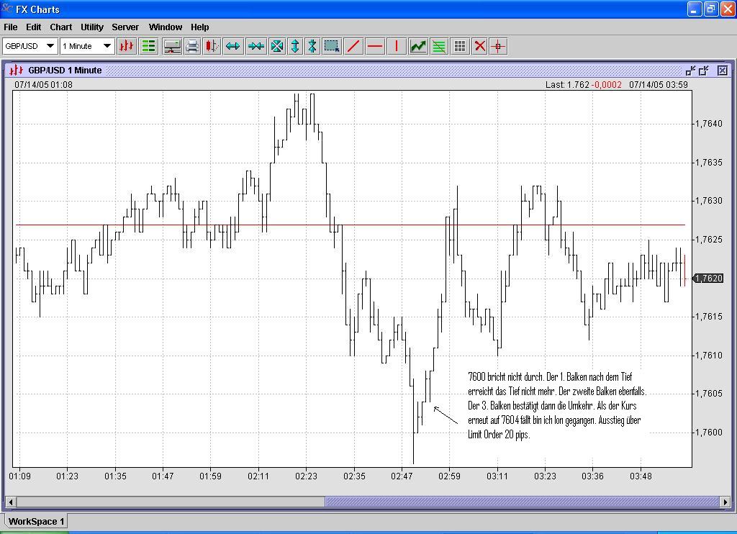Image resolution: width=737 pixels, height=534 pixels.
Task: Toggle the chart grid icon
Action: (x=460, y=46)
